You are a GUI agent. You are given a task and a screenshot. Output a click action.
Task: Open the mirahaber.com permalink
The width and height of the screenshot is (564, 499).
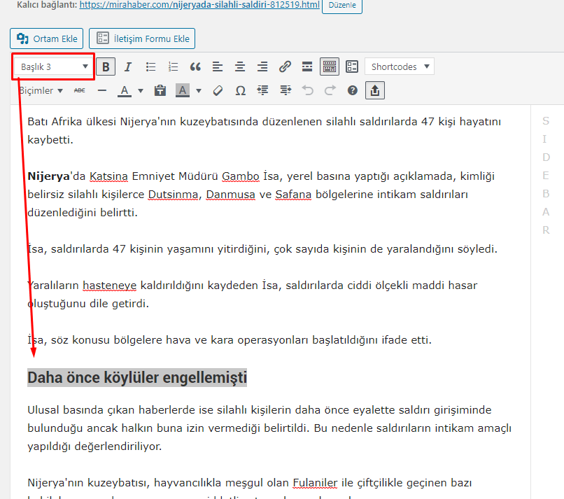tap(199, 6)
